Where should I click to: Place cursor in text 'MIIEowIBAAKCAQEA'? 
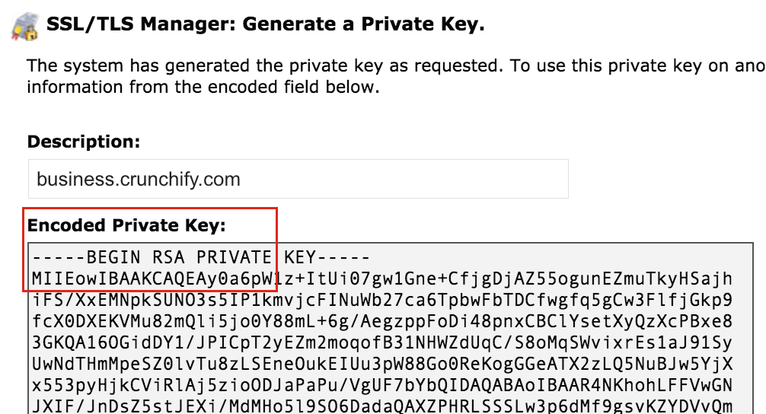click(120, 279)
